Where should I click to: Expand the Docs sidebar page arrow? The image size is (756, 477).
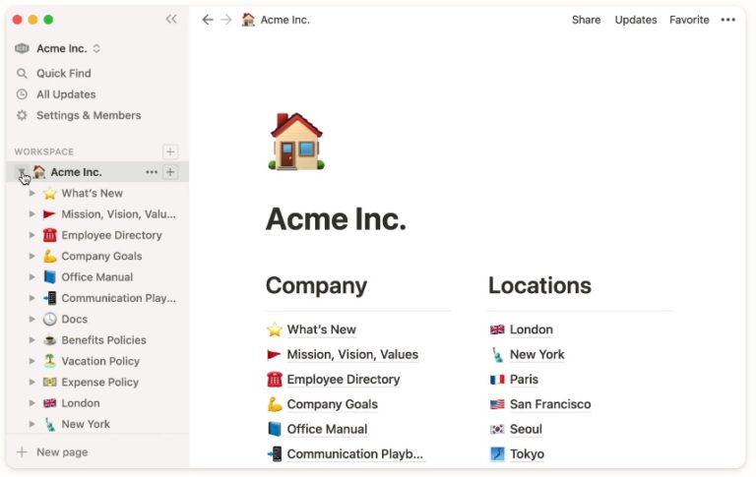point(32,320)
